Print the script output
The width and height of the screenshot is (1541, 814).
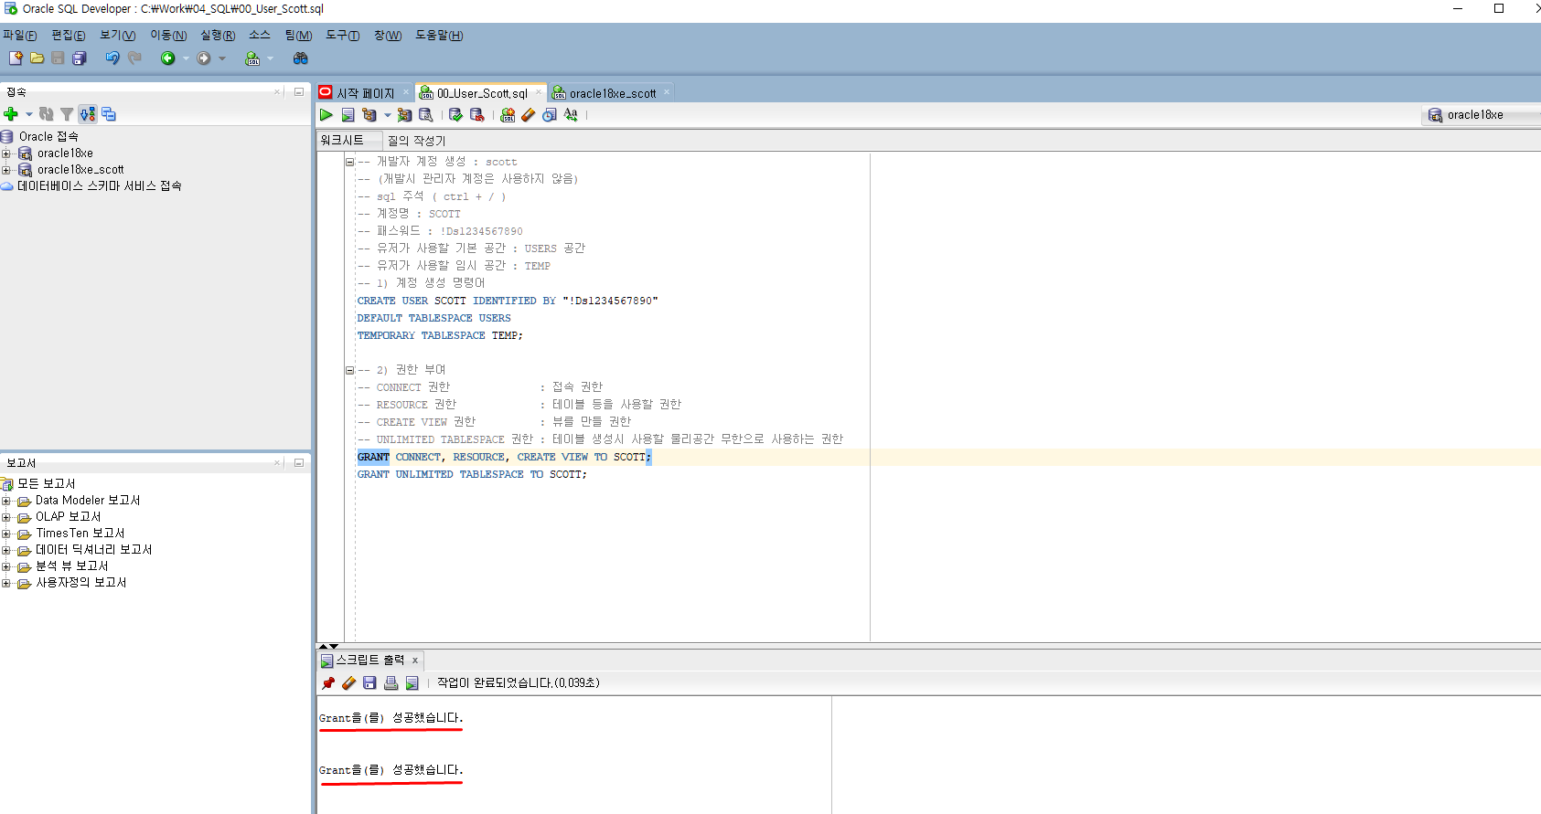pos(391,683)
